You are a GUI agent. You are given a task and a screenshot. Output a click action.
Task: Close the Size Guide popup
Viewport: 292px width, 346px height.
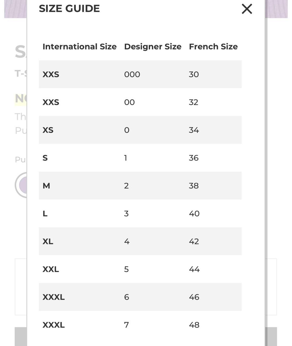247,9
